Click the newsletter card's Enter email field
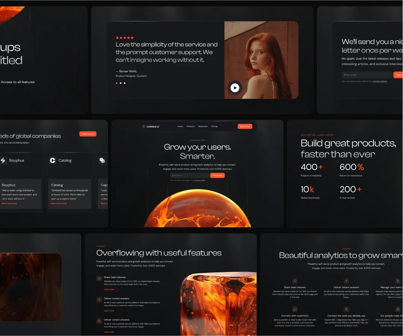The image size is (403, 336). click(x=366, y=75)
